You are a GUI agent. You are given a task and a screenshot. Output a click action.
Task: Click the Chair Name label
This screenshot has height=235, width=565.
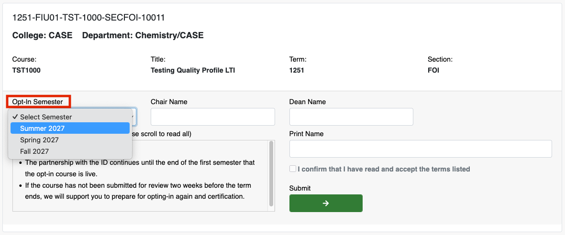pyautogui.click(x=169, y=102)
